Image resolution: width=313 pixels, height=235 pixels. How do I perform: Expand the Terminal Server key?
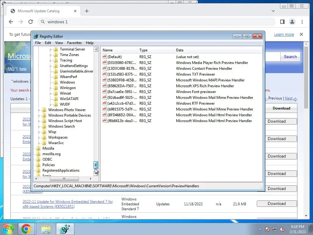50,49
